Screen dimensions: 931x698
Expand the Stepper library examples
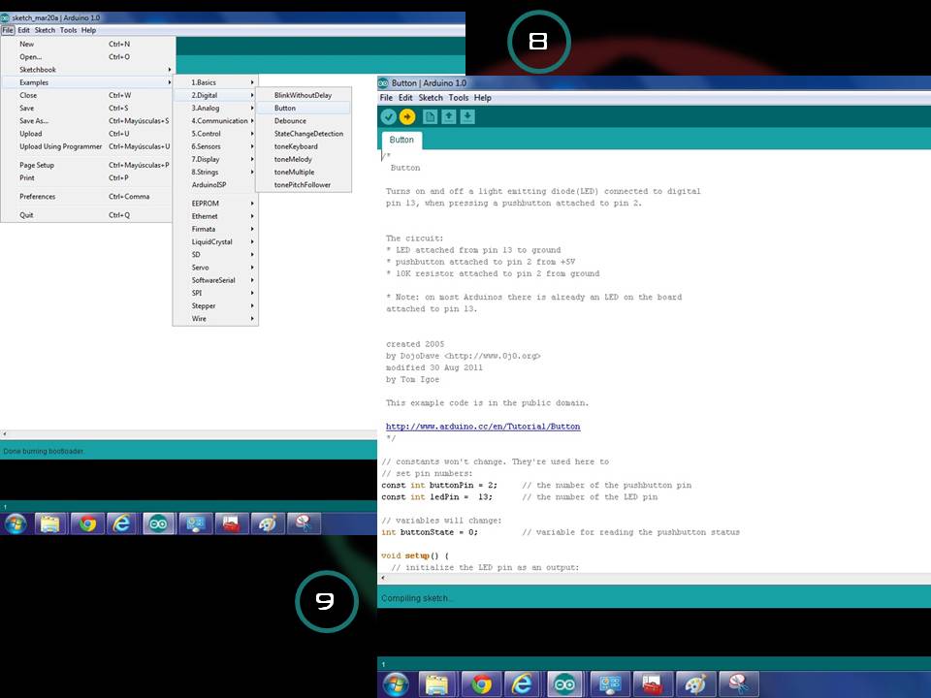click(x=215, y=305)
